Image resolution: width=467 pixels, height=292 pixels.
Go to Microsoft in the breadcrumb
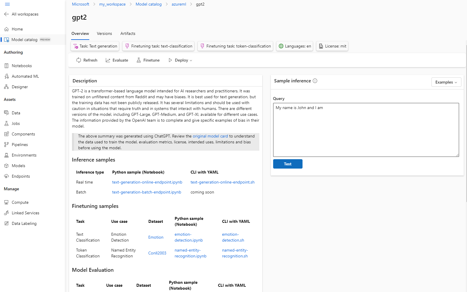click(x=80, y=4)
